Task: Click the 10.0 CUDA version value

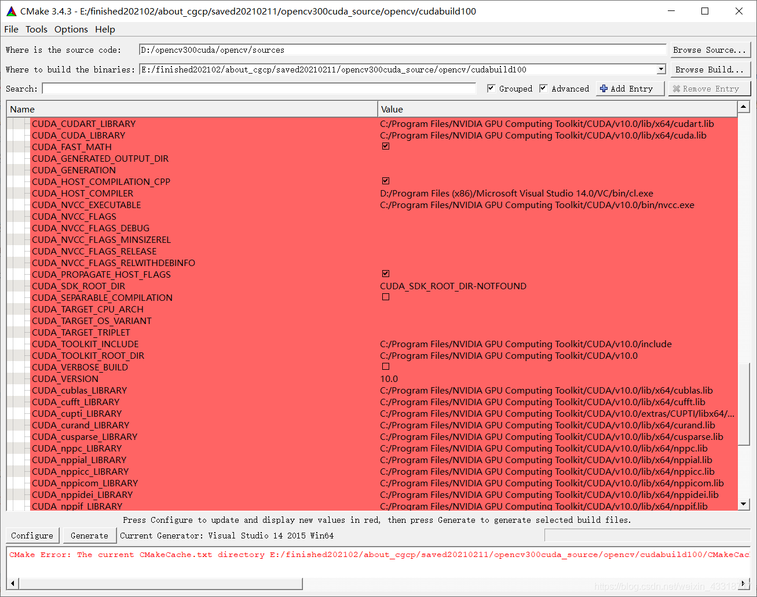Action: coord(389,378)
